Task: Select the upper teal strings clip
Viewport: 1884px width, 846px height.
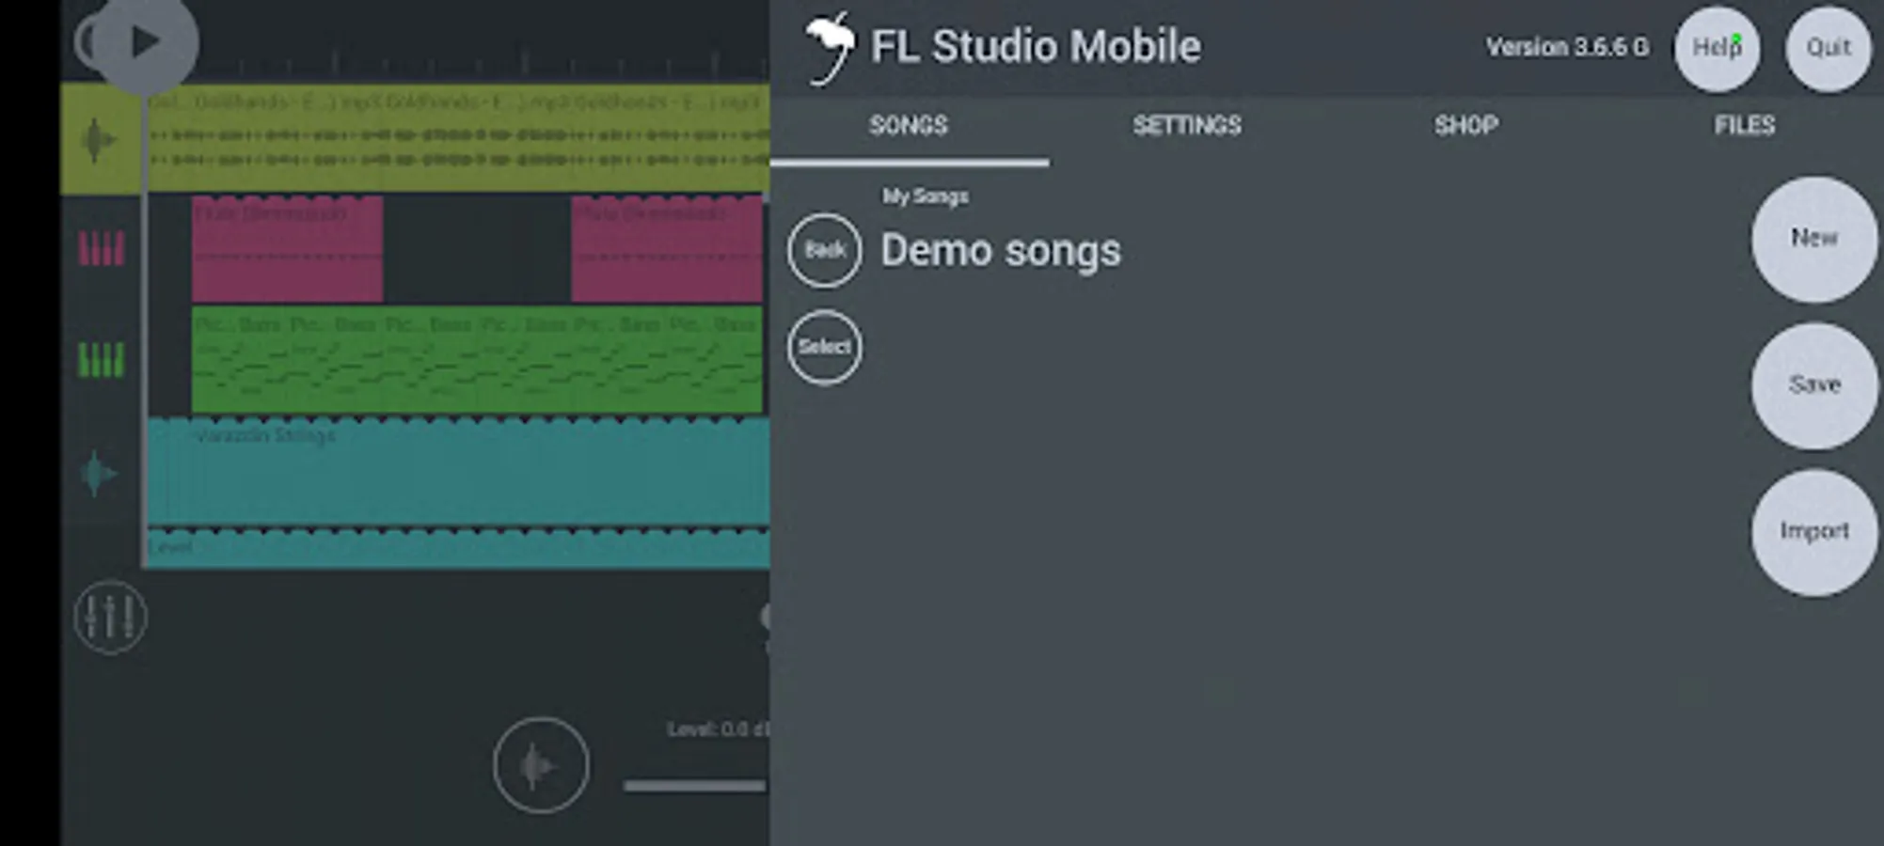Action: 458,471
